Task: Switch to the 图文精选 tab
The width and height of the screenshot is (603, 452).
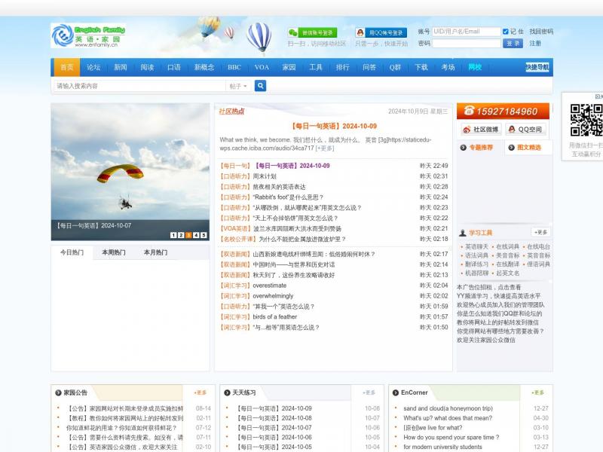Action: (x=528, y=148)
